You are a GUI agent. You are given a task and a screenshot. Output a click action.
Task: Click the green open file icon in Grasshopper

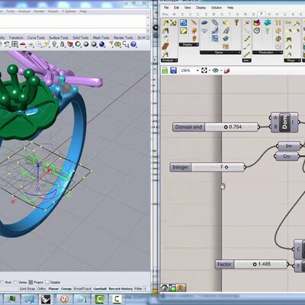(165, 70)
